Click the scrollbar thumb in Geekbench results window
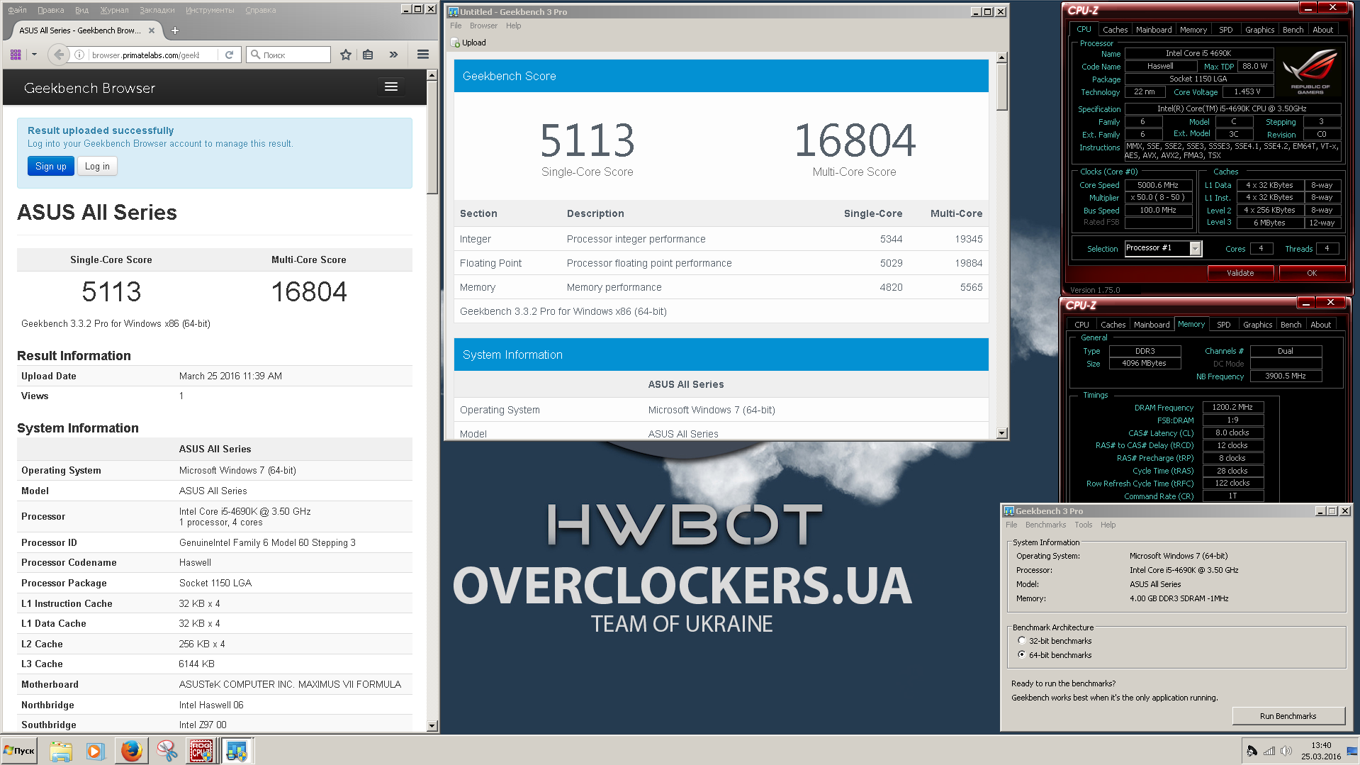The image size is (1360, 765). pyautogui.click(x=1001, y=86)
